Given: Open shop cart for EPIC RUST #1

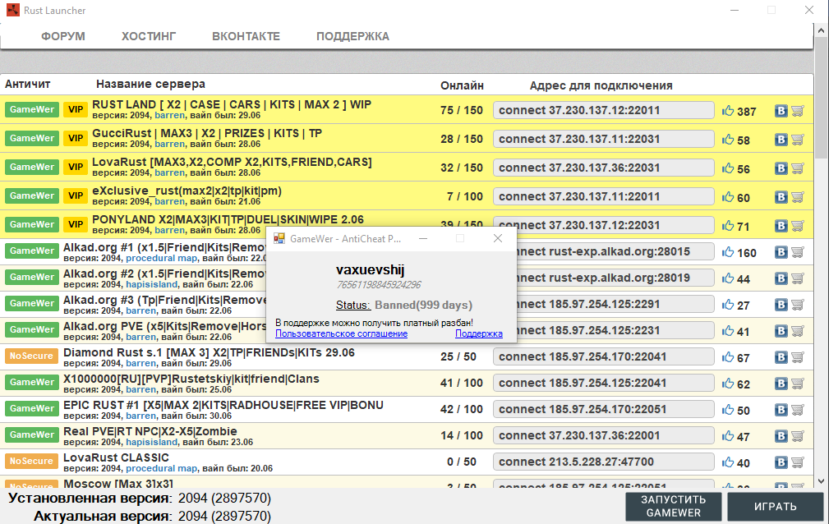Looking at the screenshot, I should point(797,410).
